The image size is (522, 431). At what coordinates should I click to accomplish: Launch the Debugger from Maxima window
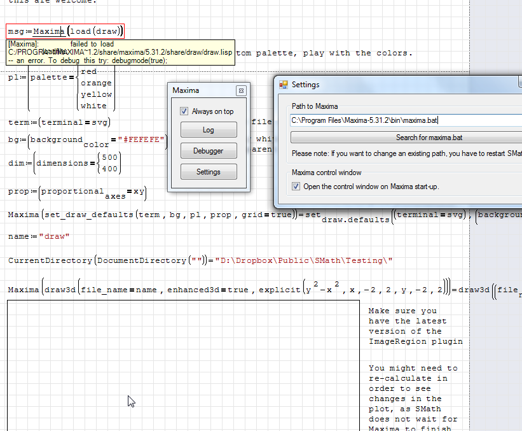(x=209, y=151)
